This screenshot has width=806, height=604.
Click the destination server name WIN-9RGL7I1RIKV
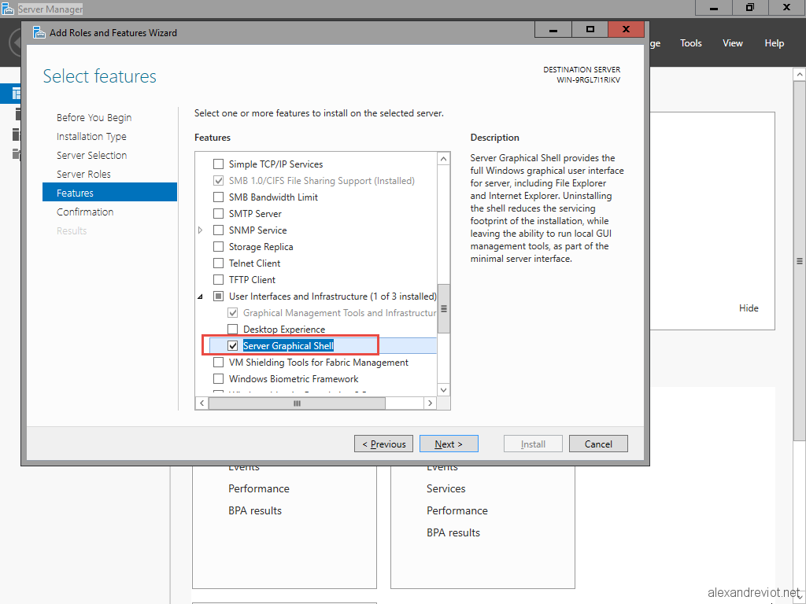(589, 80)
